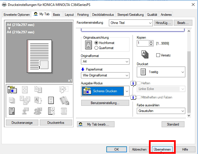Tick the Mittelheften und Falzen checkbox
The image size is (198, 154).
[x=139, y=97]
